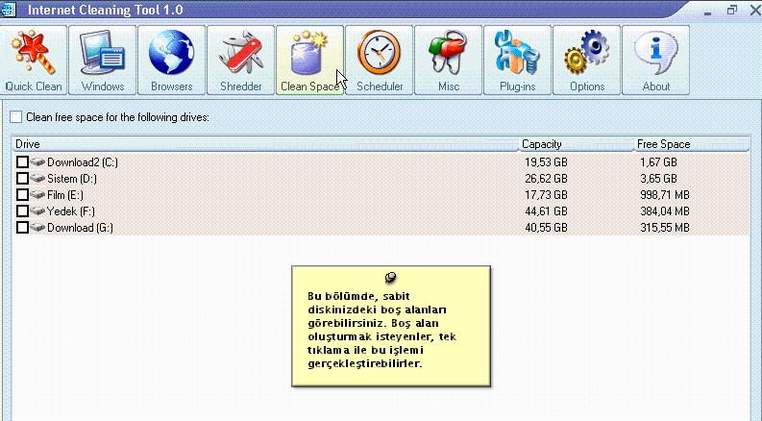762x421 pixels.
Task: Check the Yedek (F:) drive checkbox
Action: click(22, 211)
